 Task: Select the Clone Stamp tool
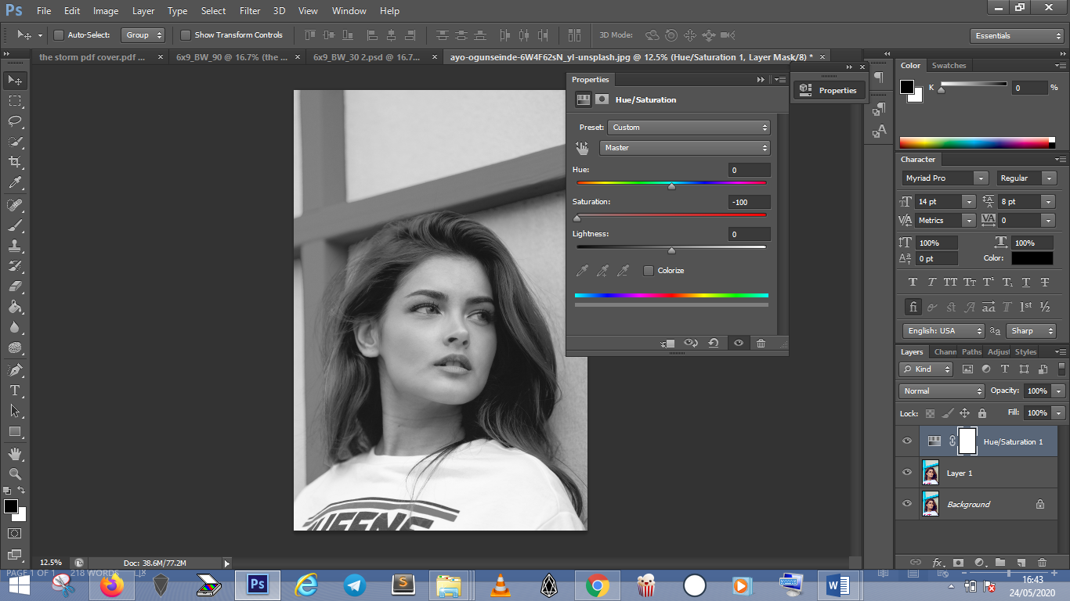point(15,246)
